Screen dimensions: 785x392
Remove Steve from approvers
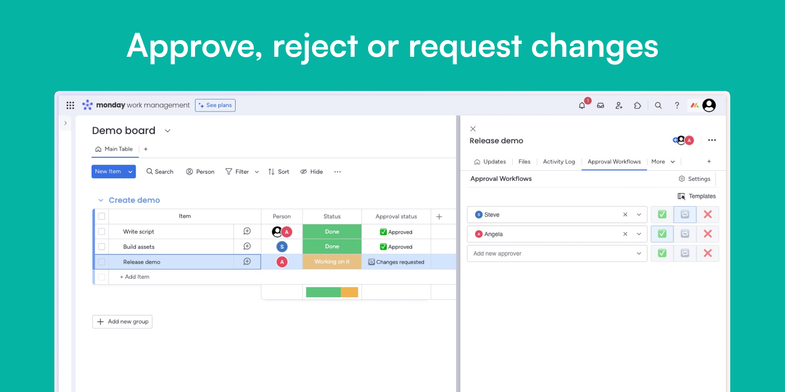(x=625, y=214)
